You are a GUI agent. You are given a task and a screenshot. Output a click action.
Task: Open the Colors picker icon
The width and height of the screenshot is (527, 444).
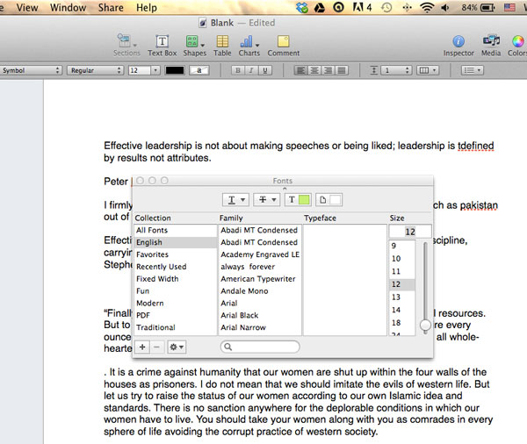click(x=517, y=45)
